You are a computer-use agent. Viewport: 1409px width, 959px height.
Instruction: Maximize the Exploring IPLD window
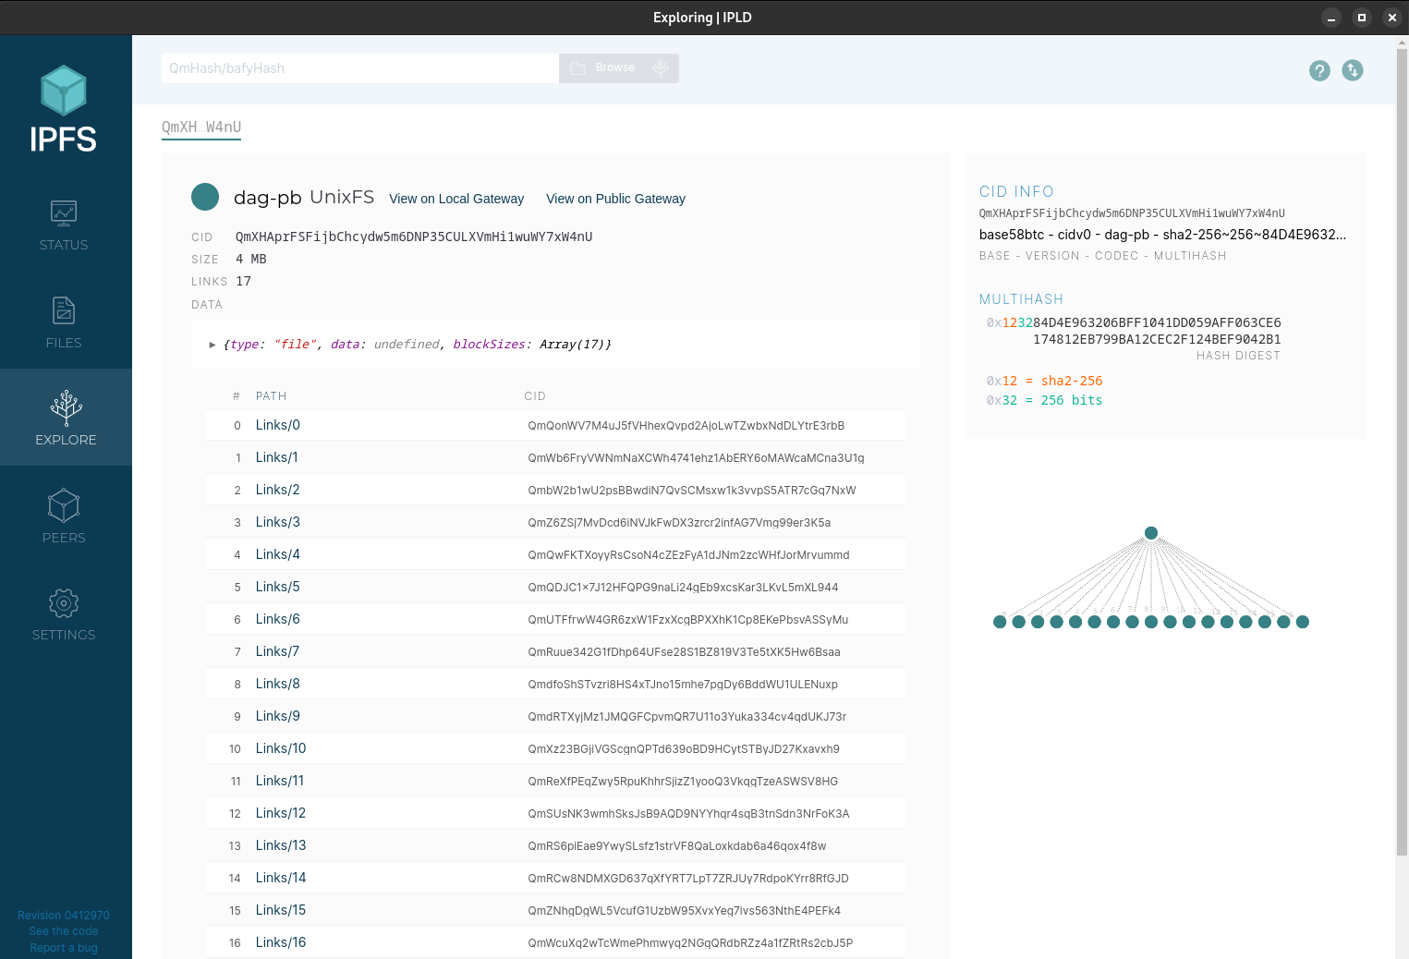click(1362, 18)
